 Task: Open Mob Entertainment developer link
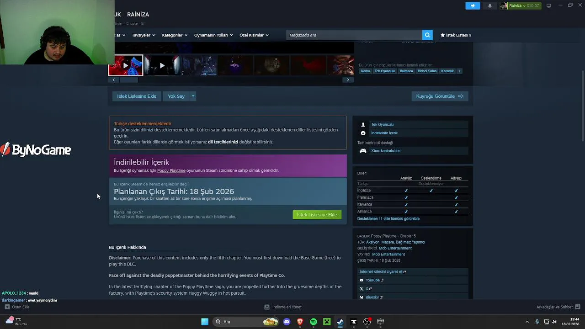tap(395, 248)
